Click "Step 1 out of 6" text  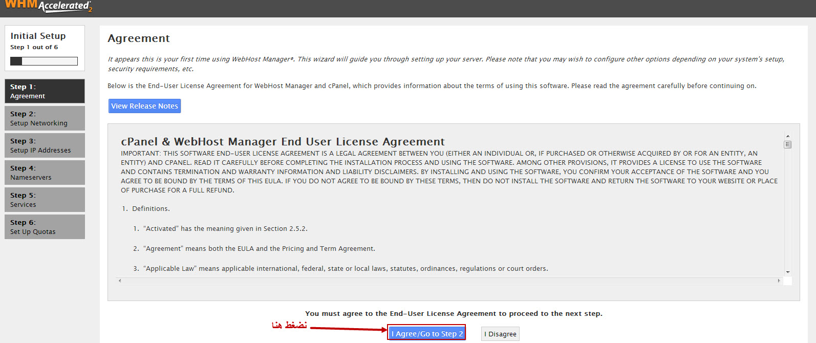coord(34,47)
